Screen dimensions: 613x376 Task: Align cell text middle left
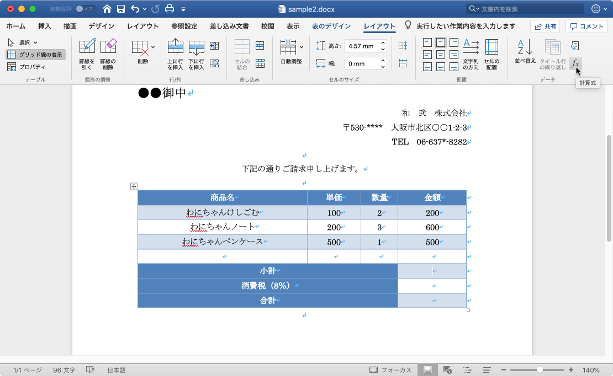[427, 55]
